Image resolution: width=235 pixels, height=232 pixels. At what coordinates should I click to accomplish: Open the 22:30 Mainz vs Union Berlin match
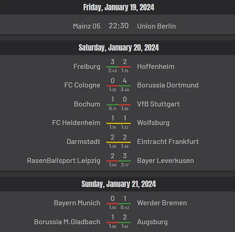(x=118, y=26)
